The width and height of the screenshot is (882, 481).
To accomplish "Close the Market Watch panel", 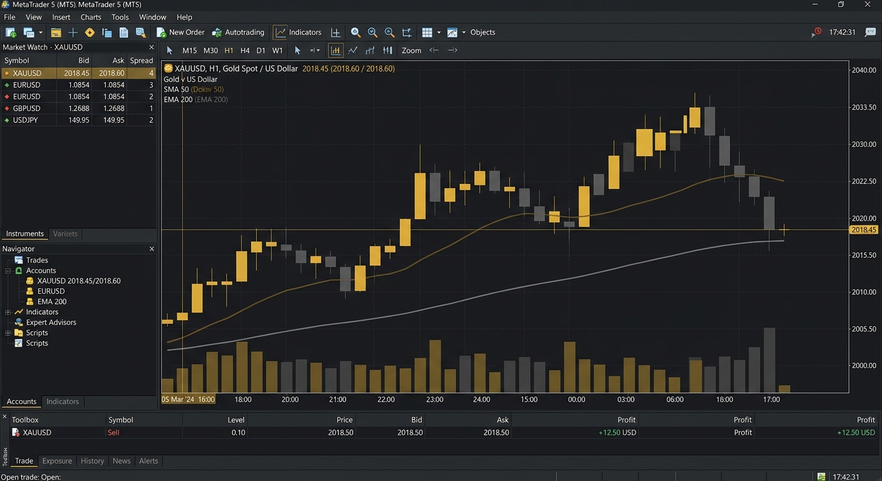I will (152, 47).
